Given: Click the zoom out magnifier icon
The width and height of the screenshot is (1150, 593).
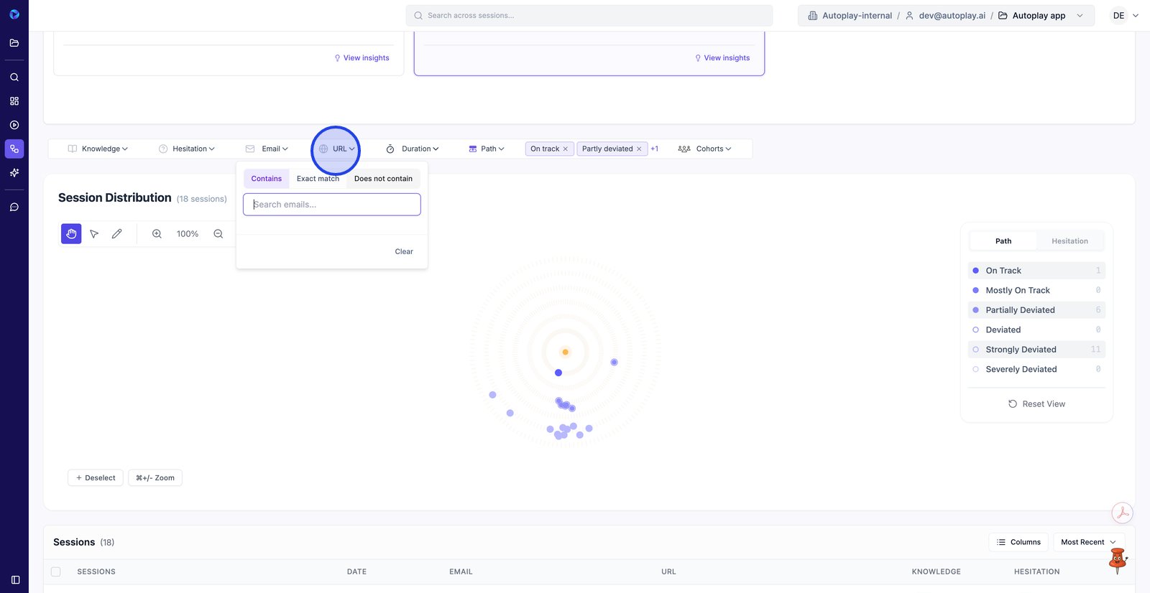Looking at the screenshot, I should click(218, 234).
